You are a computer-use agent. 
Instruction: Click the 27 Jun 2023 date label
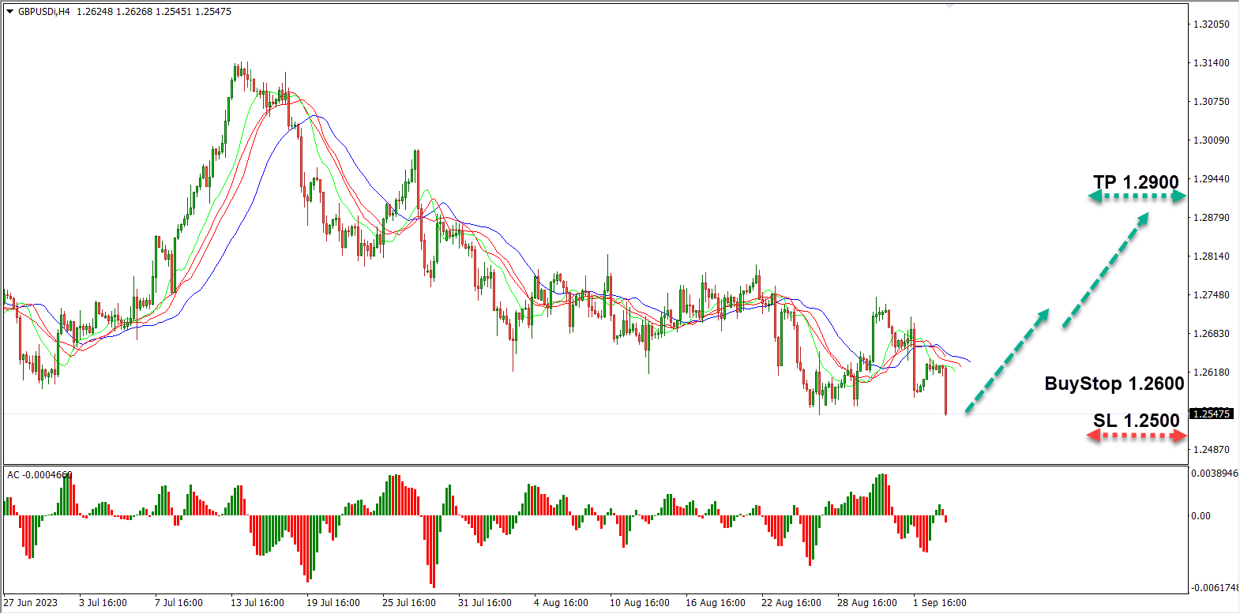[x=31, y=603]
